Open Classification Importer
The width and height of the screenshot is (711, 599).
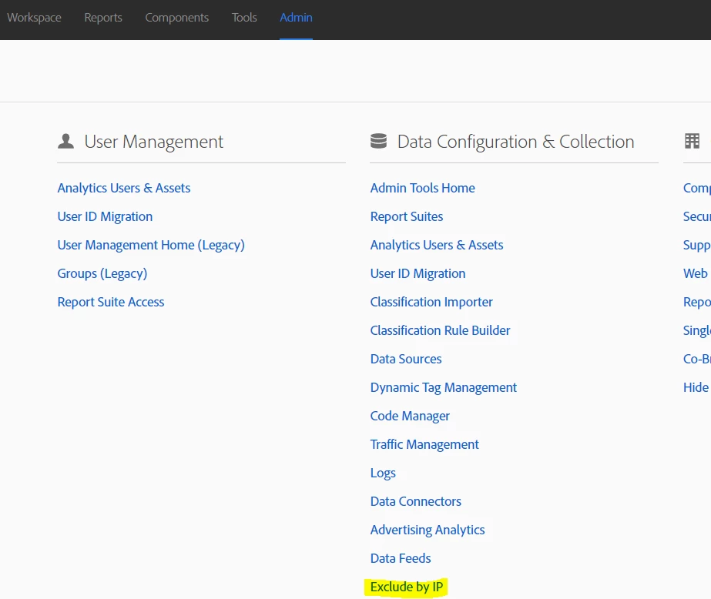[x=431, y=303]
